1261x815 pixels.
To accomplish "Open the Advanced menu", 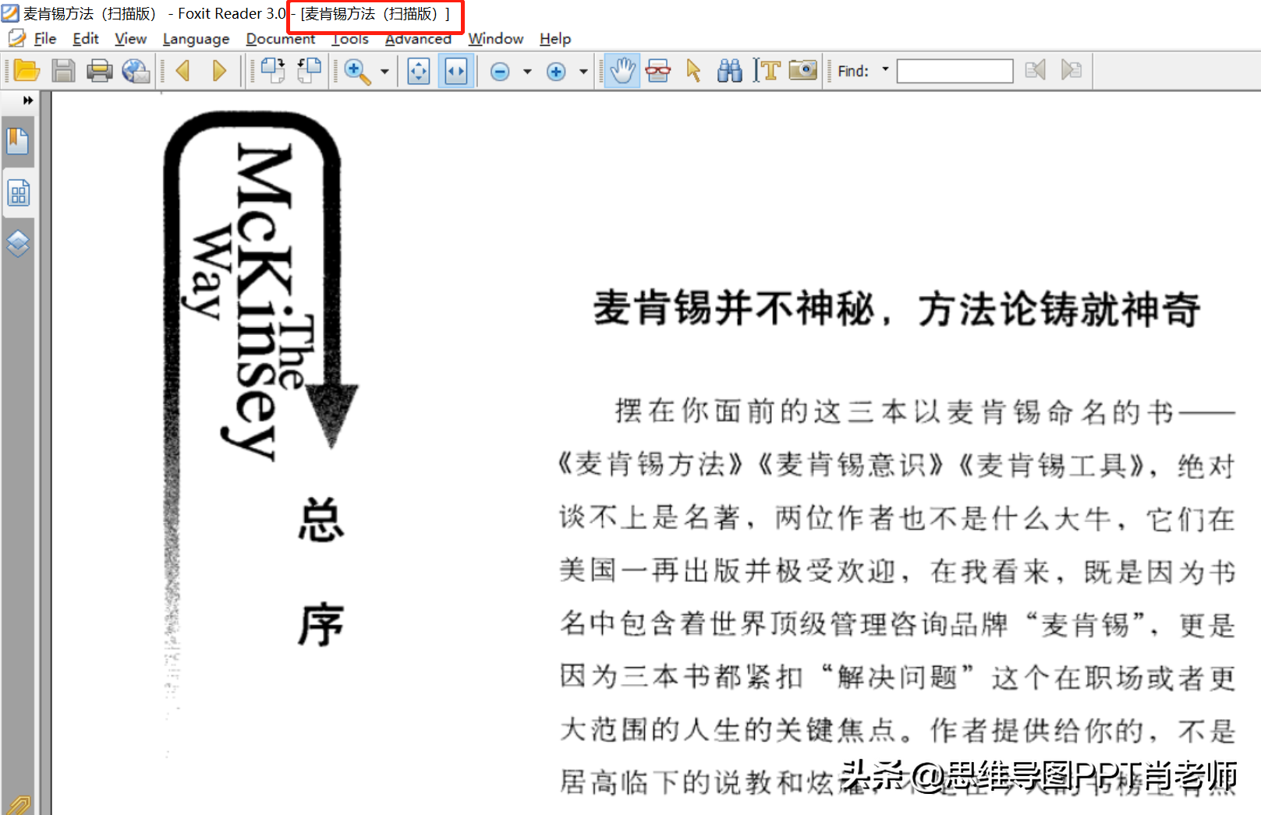I will click(x=418, y=38).
